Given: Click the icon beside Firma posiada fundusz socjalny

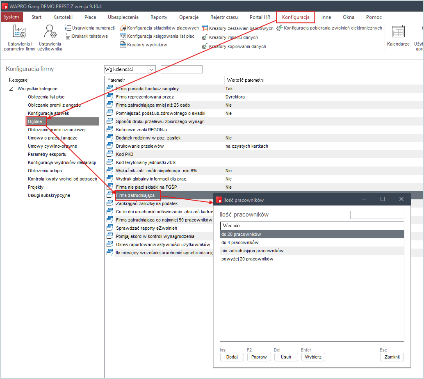Looking at the screenshot, I should click(x=110, y=89).
